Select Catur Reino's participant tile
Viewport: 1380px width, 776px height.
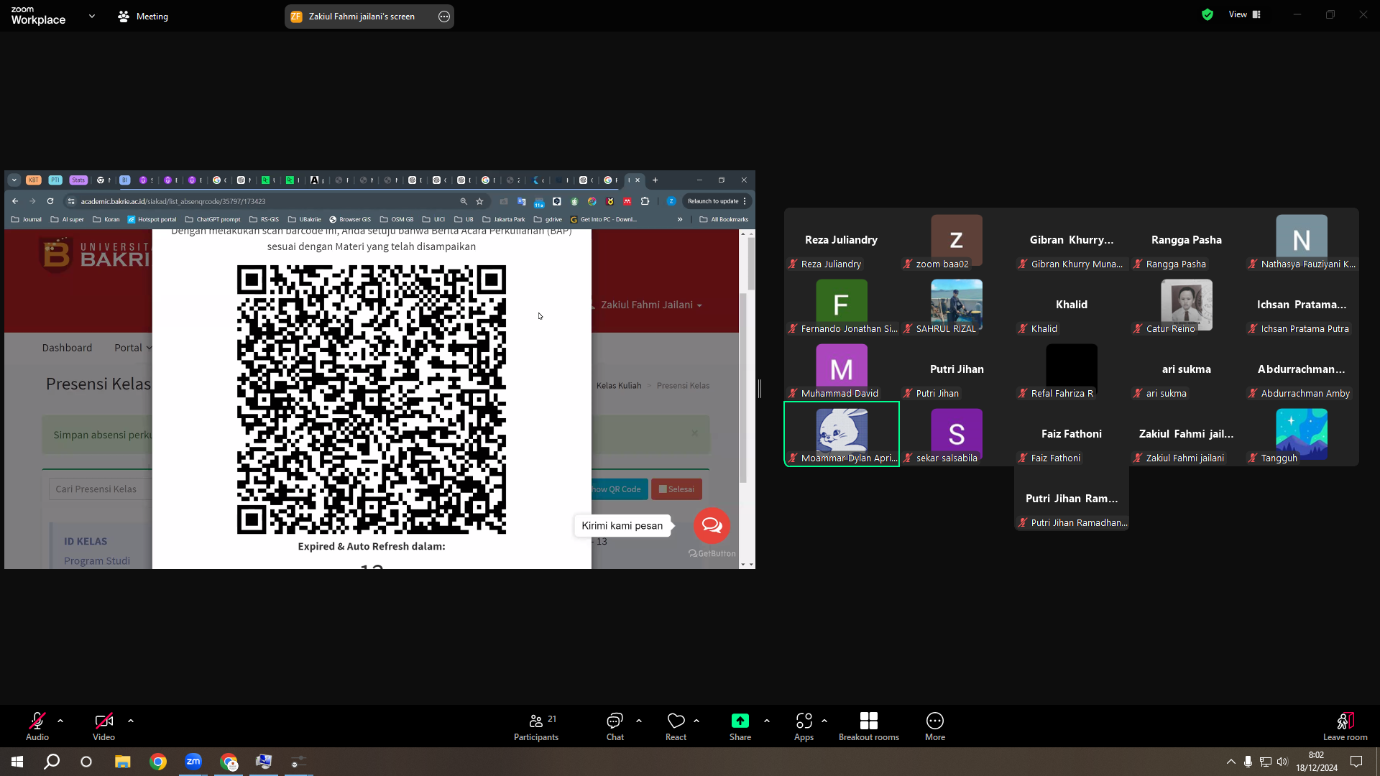(1187, 305)
